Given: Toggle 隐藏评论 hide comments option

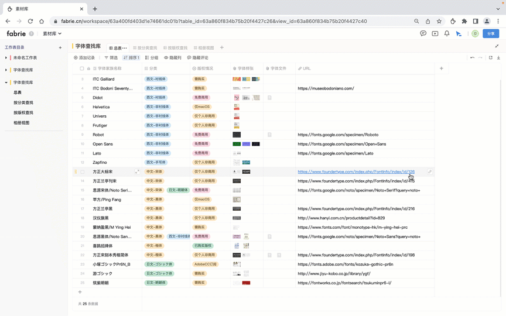Looking at the screenshot, I should 198,58.
